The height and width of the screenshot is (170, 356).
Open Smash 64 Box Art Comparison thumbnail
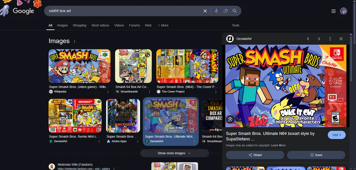click(x=212, y=116)
